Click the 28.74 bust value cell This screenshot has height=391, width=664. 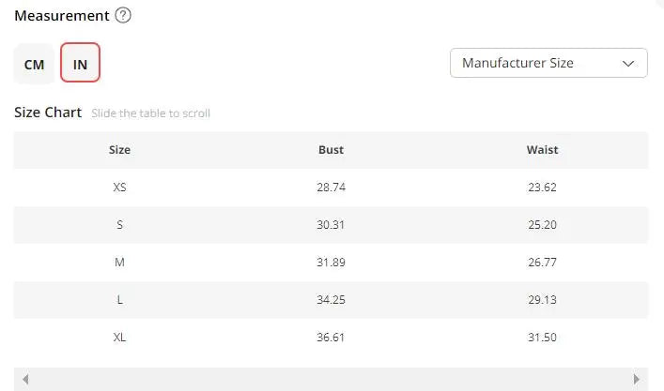pos(331,188)
